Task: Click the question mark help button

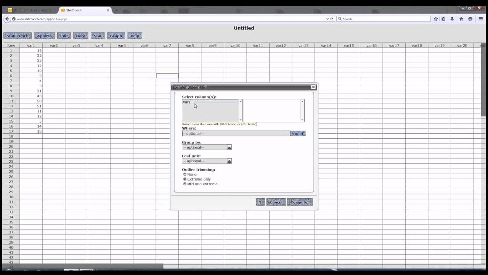Action: tap(260, 202)
